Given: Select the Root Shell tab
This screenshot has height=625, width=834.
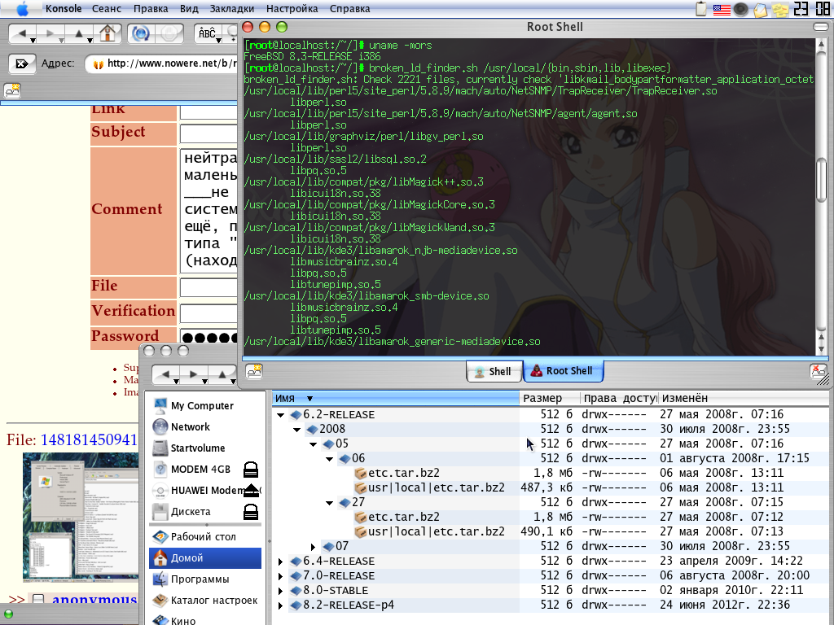Looking at the screenshot, I should point(564,371).
